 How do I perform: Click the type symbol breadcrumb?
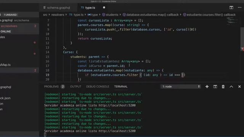[x=93, y=15]
